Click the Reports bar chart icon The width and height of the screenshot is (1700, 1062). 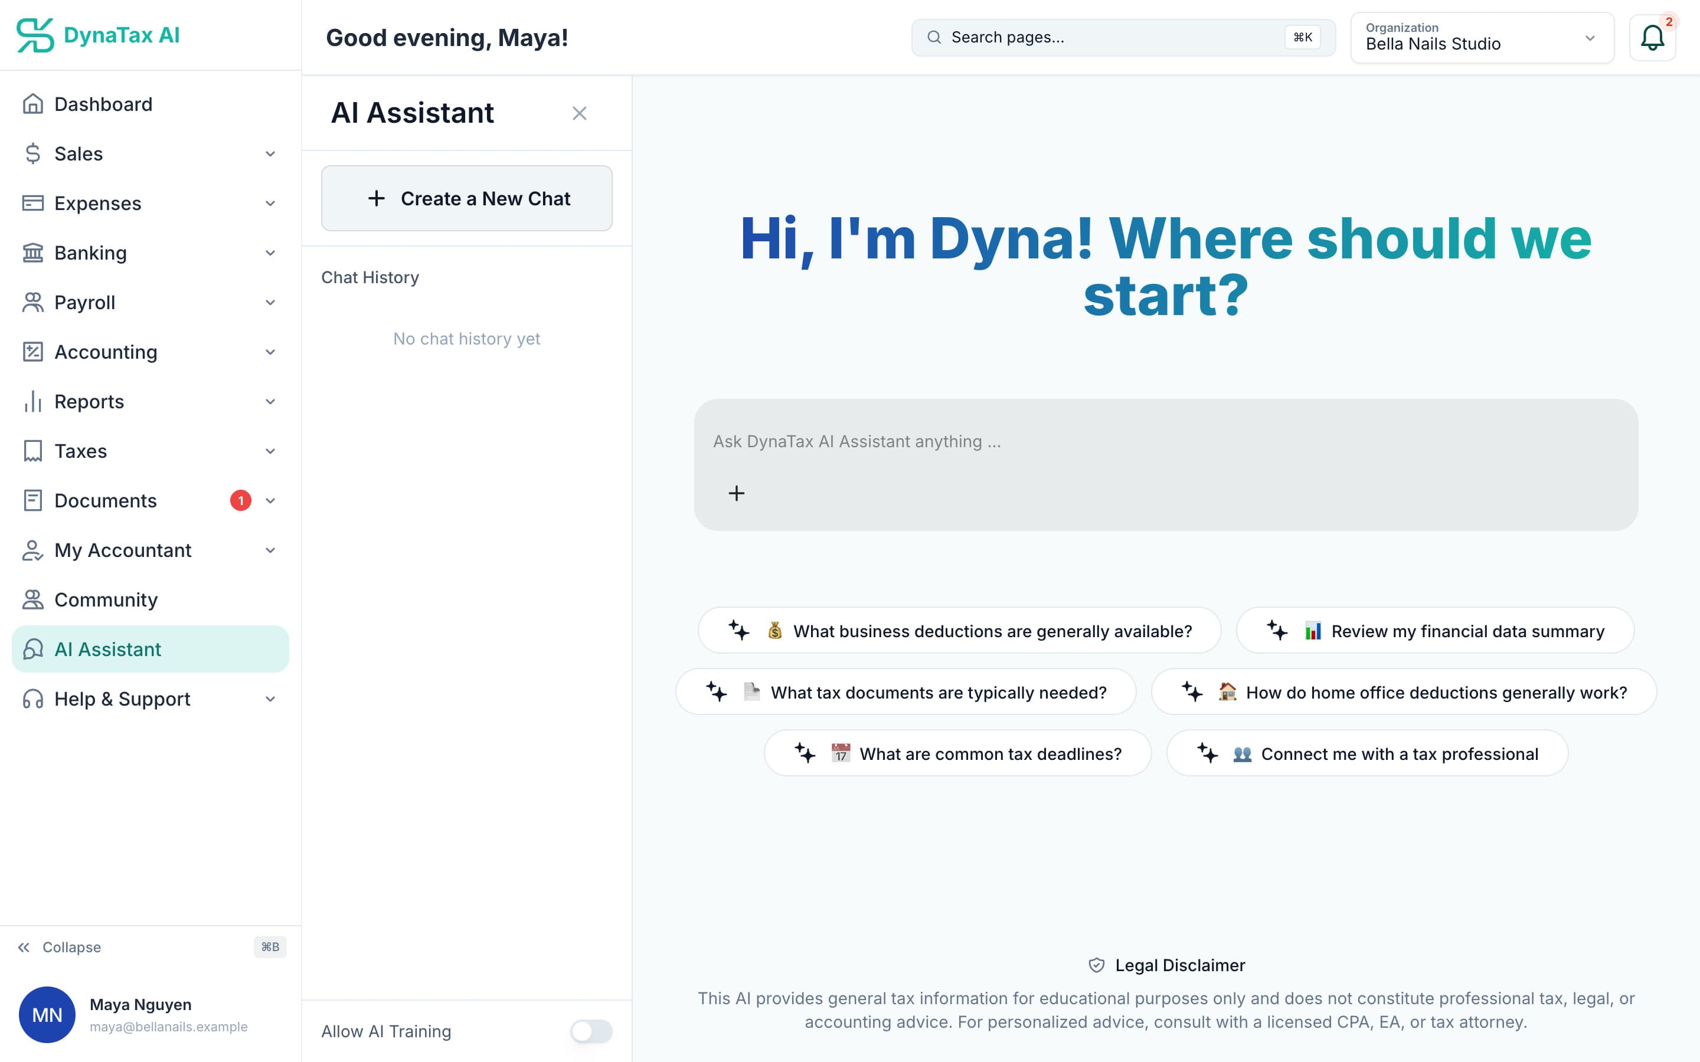coord(32,401)
